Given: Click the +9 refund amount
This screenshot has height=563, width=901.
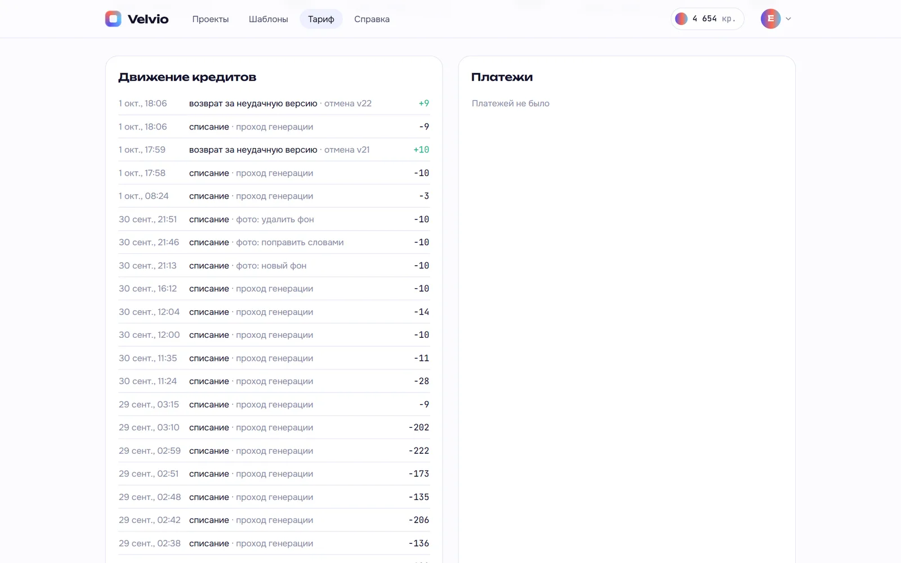Looking at the screenshot, I should coord(424,104).
